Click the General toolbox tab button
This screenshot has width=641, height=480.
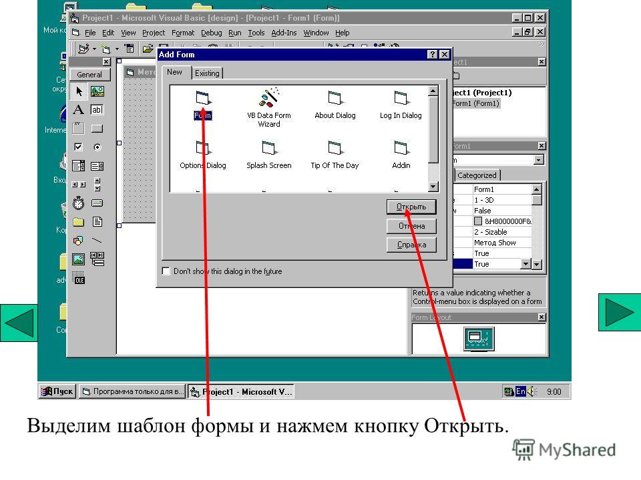click(89, 75)
